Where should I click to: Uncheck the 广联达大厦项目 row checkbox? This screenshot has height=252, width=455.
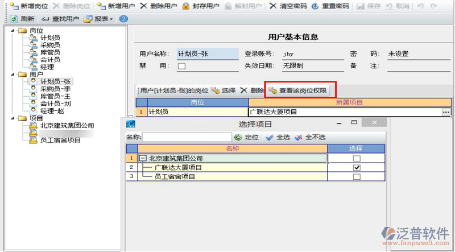(x=357, y=167)
